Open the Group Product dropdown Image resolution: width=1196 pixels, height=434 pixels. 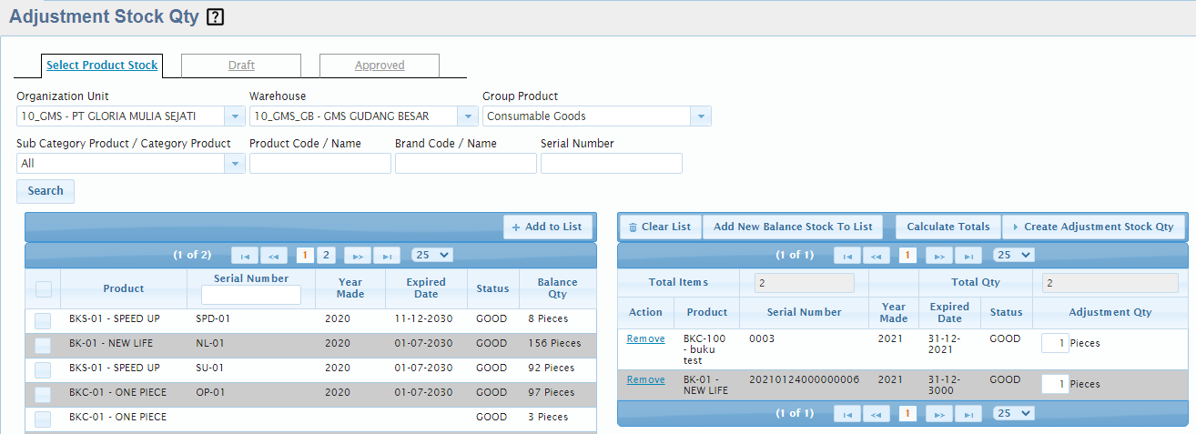coord(701,116)
